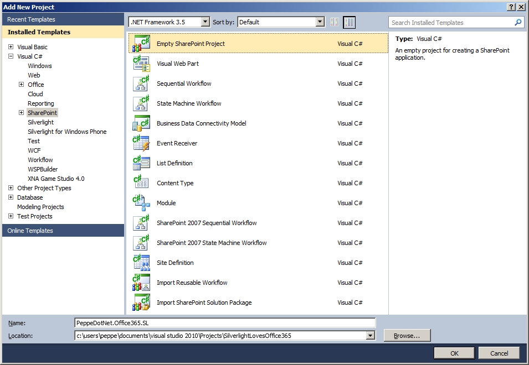Click the Empty SharePoint Project template icon
Viewport: 529px width, 365px height.
141,44
